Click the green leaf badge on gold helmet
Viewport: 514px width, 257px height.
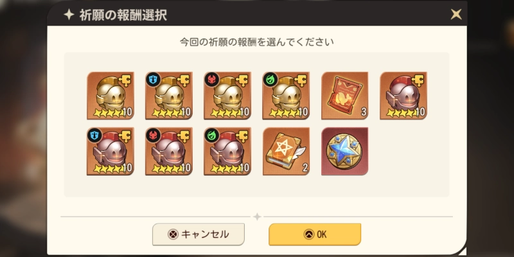click(270, 80)
